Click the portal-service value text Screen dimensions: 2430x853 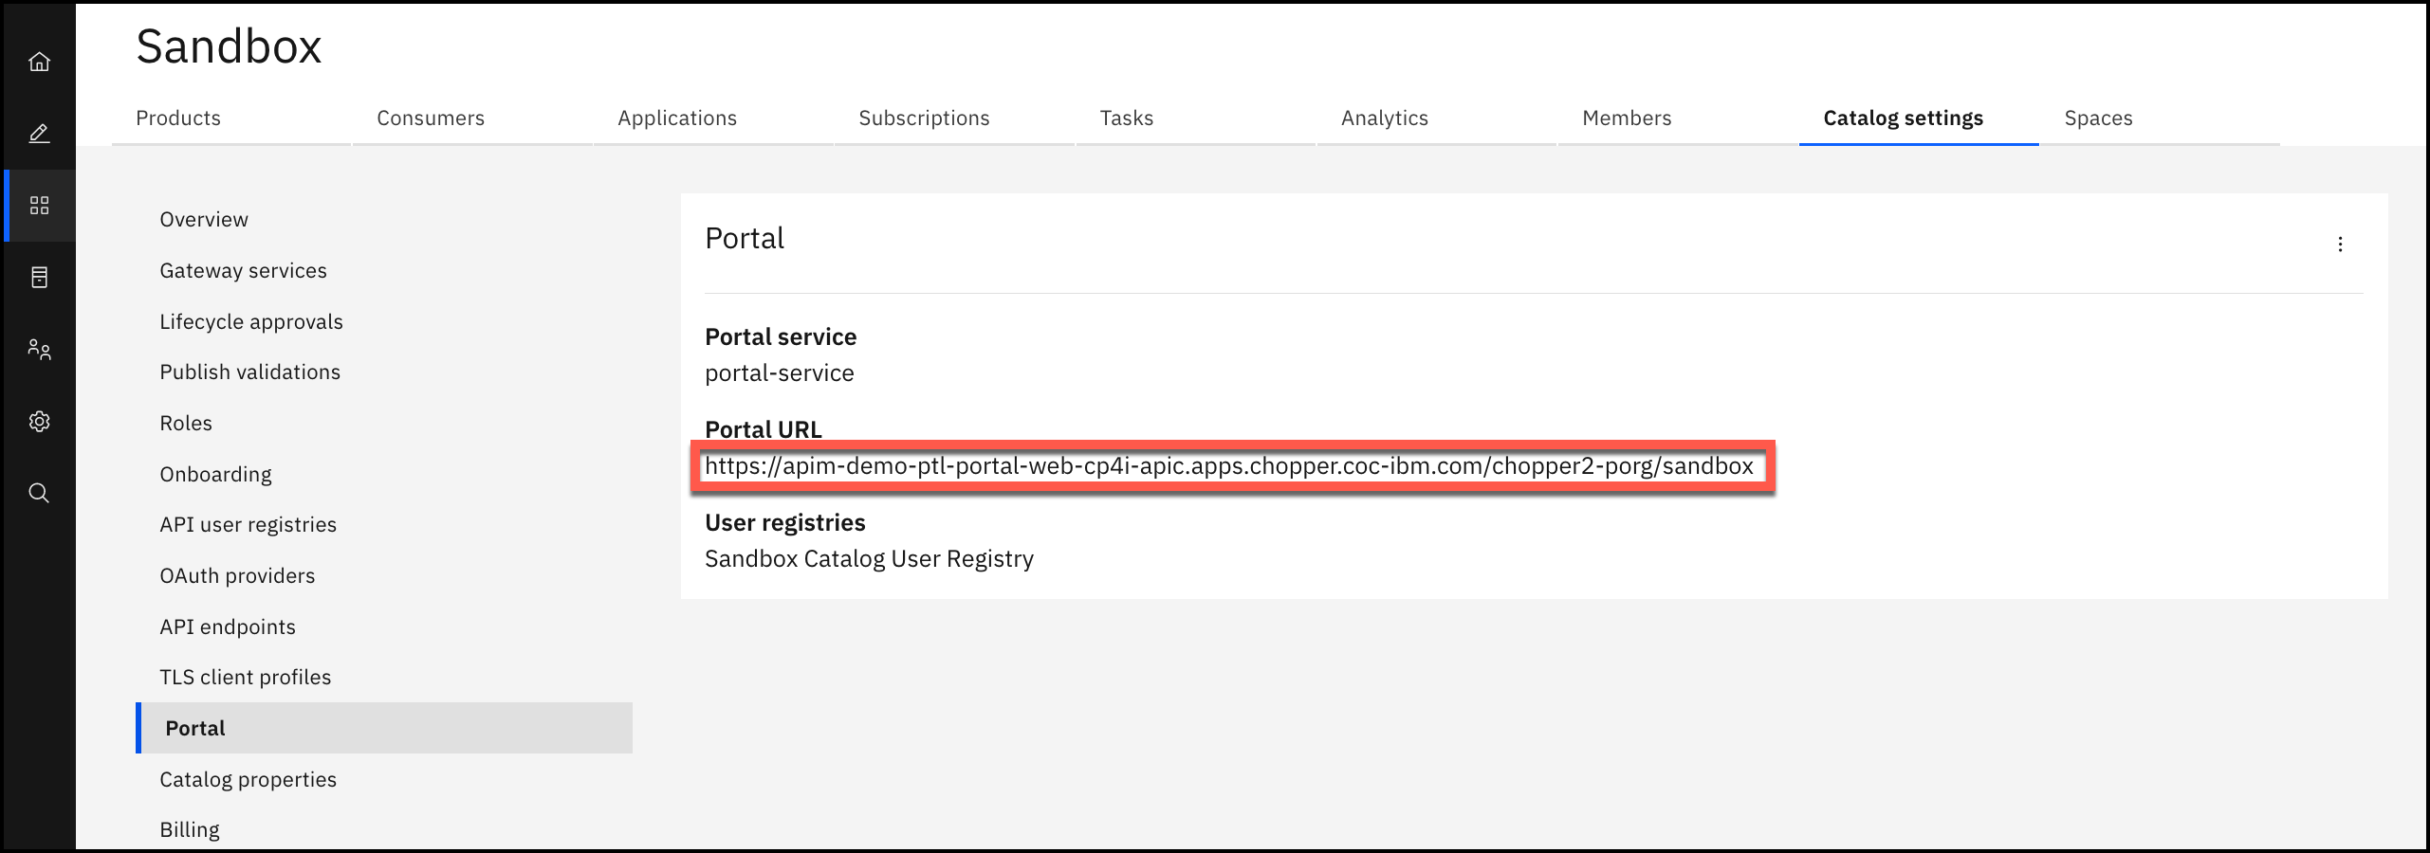[780, 373]
